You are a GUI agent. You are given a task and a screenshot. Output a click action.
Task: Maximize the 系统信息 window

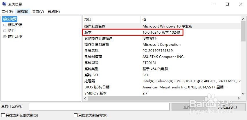(227, 4)
